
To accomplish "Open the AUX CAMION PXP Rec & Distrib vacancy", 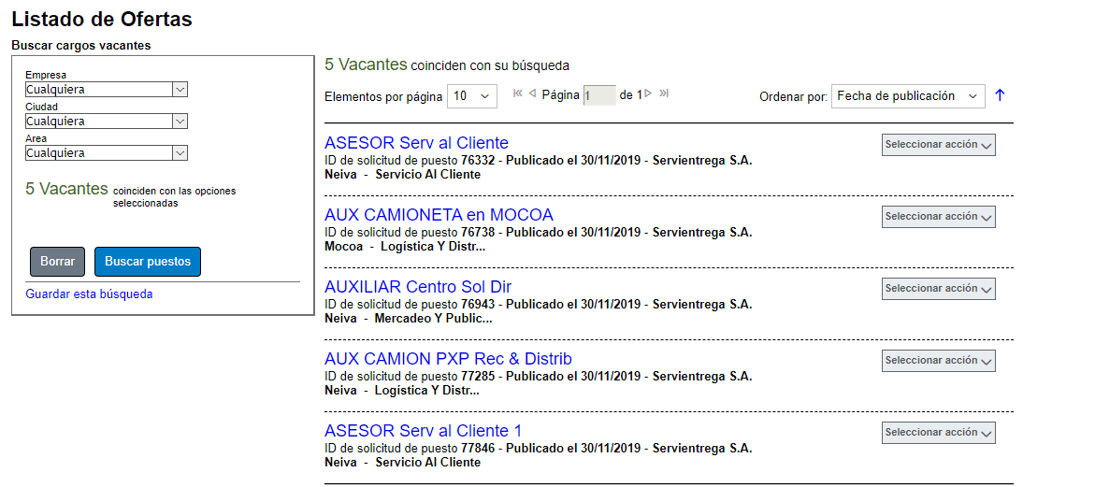I will 448,359.
